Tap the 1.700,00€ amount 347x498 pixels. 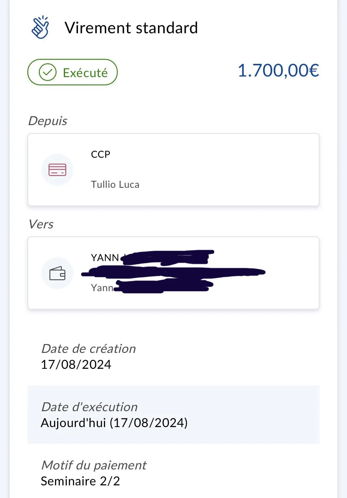pyautogui.click(x=278, y=71)
